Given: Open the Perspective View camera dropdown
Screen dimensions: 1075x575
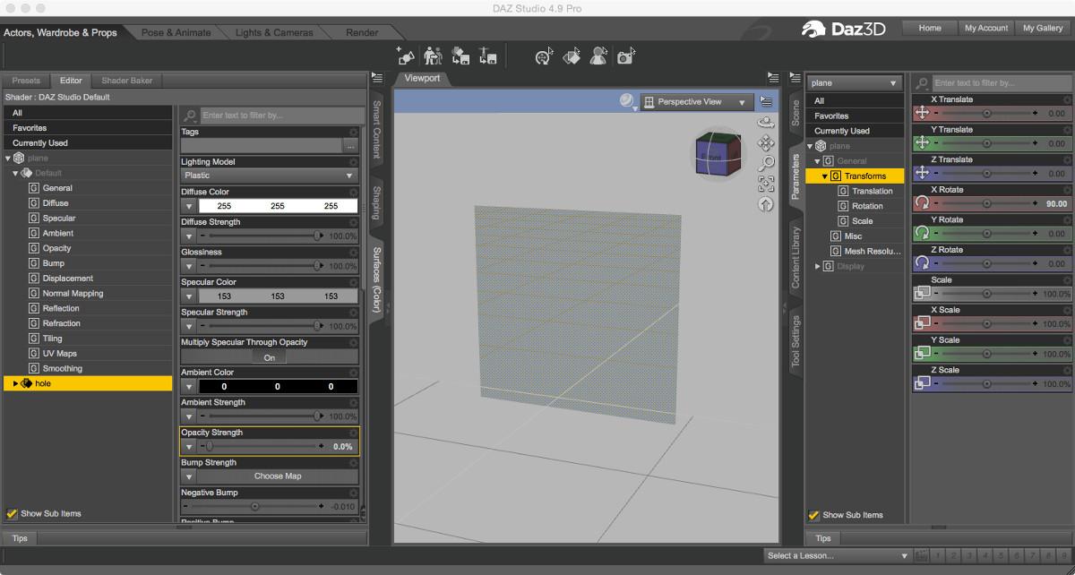Looking at the screenshot, I should coord(696,102).
